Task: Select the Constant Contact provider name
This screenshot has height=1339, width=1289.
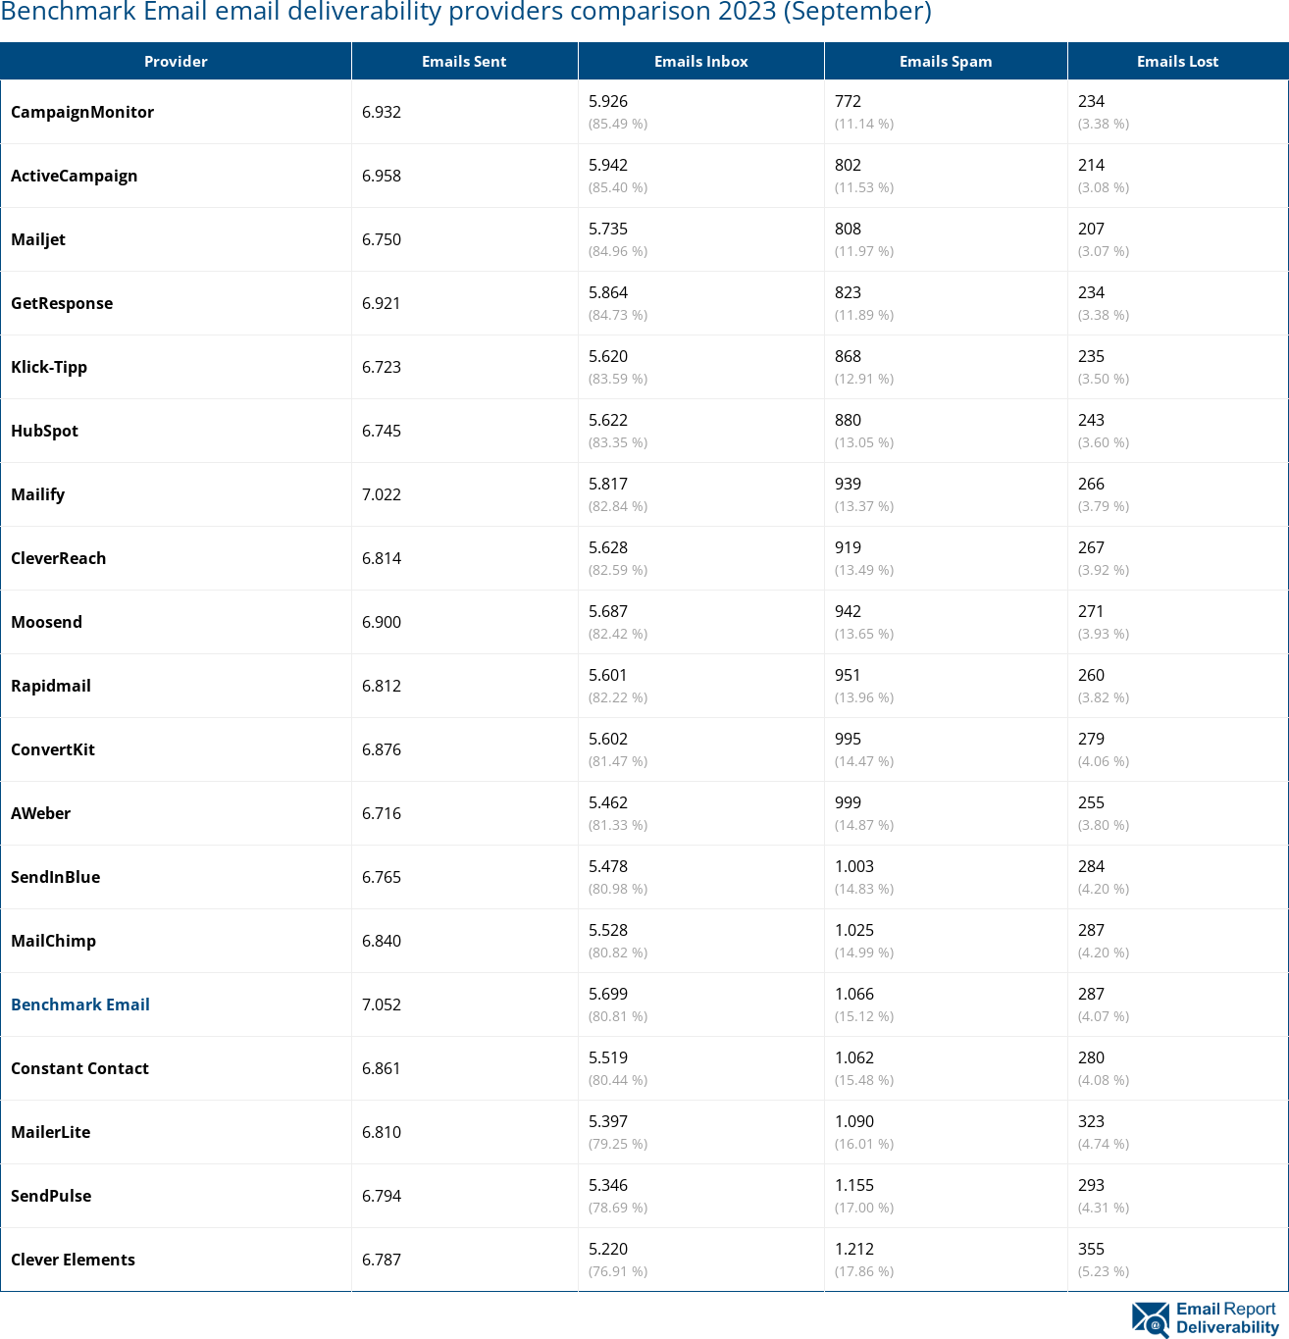Action: 80,1068
